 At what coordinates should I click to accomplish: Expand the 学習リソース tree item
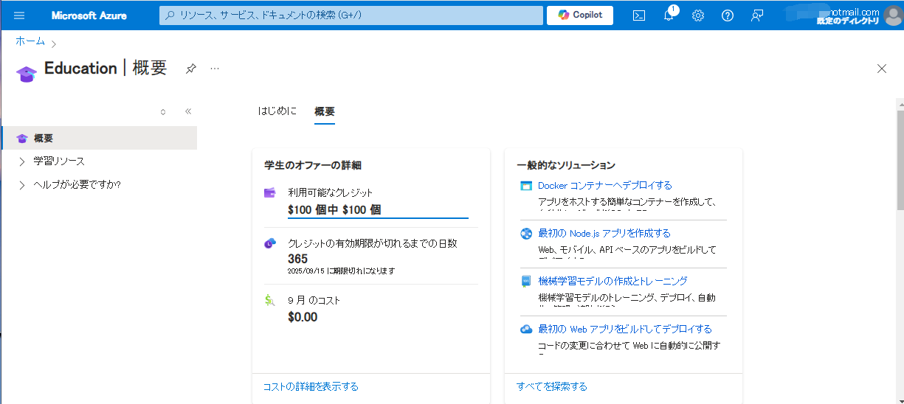[x=21, y=161]
